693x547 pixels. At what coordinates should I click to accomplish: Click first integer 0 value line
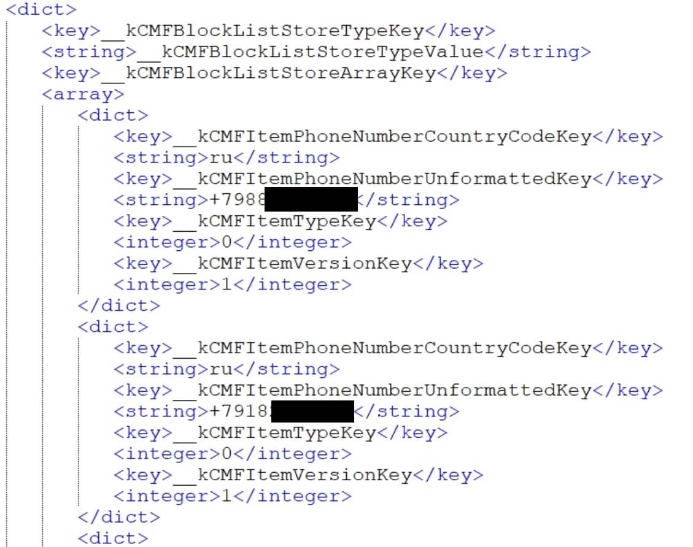(x=233, y=242)
